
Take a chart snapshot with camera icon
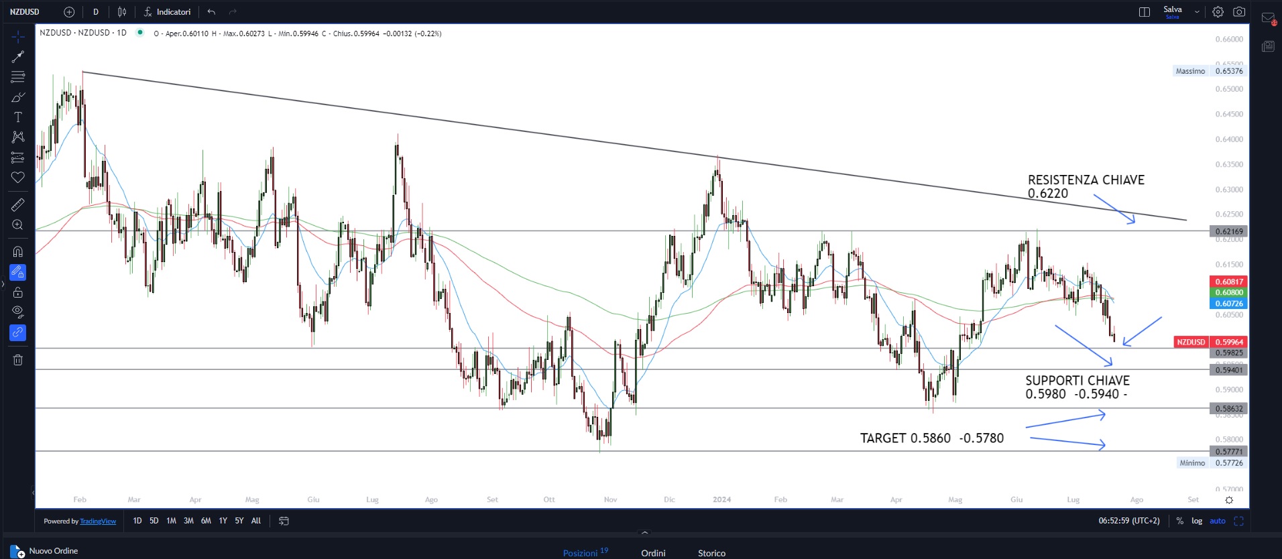click(x=1239, y=12)
